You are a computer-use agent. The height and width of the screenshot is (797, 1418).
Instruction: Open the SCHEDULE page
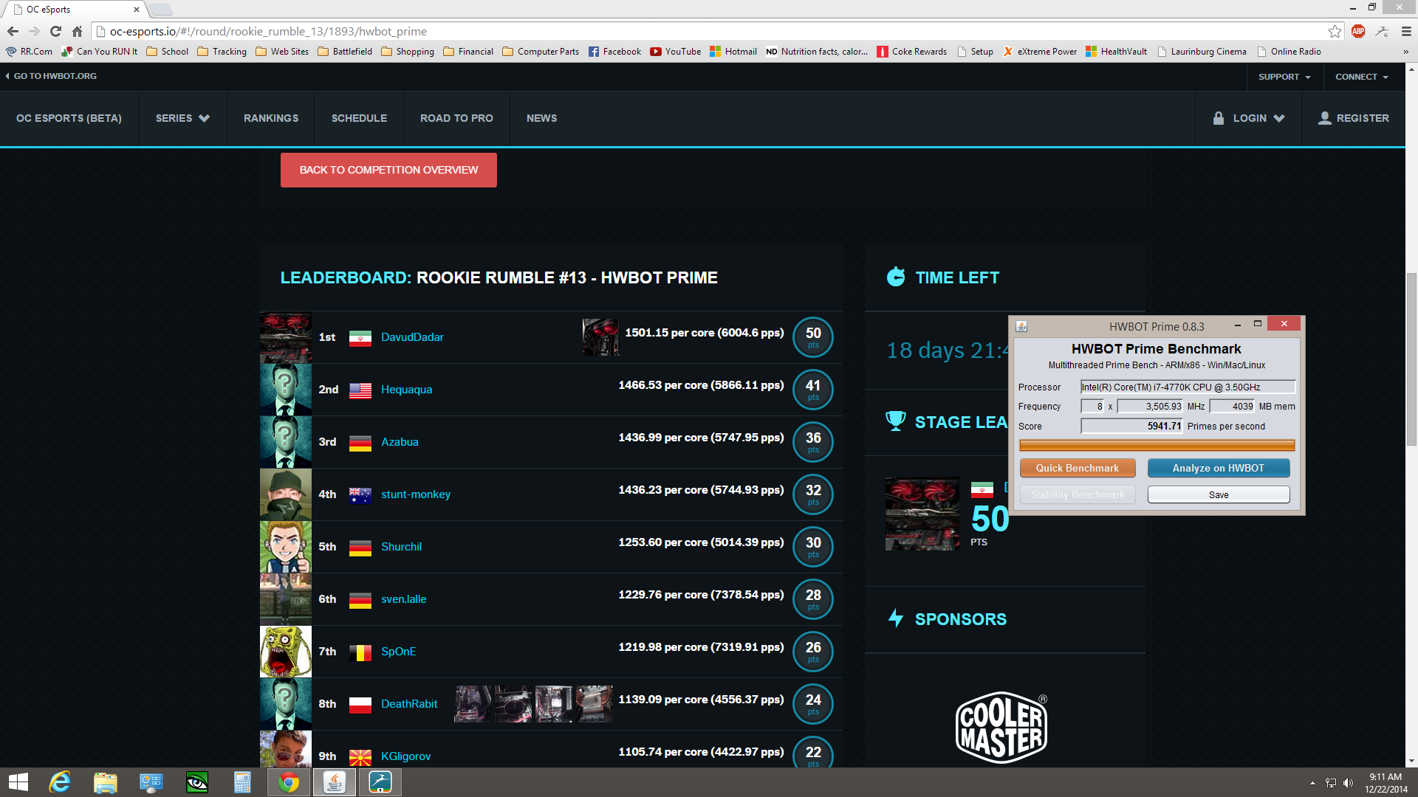[x=359, y=118]
